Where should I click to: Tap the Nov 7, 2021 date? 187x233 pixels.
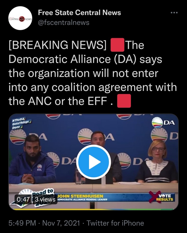[x=61, y=223]
